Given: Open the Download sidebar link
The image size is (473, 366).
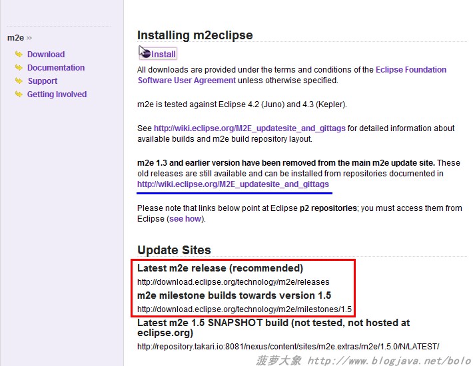Looking at the screenshot, I should pos(46,54).
